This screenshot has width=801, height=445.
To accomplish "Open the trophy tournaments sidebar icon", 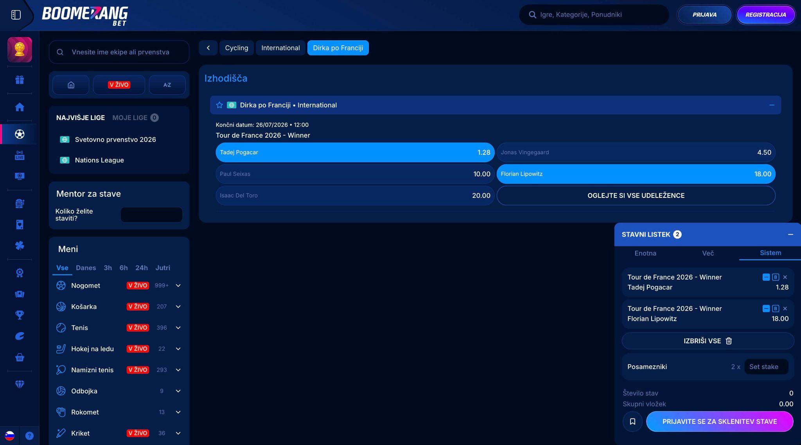I will pyautogui.click(x=20, y=315).
